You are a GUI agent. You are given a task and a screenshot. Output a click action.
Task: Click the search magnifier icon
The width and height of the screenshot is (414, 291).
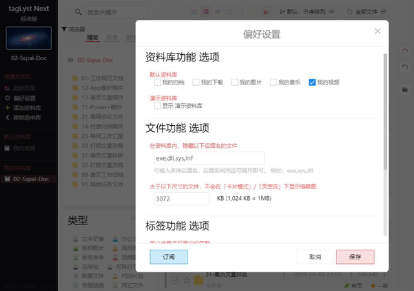click(x=78, y=12)
